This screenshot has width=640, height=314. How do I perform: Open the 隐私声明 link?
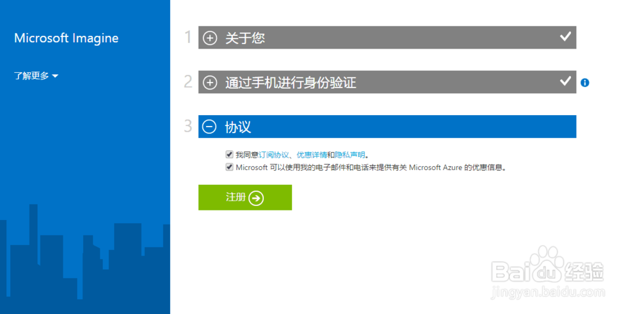350,155
